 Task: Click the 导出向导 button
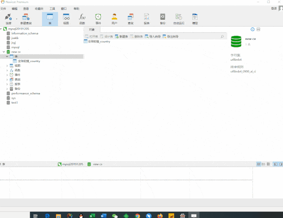(170, 36)
